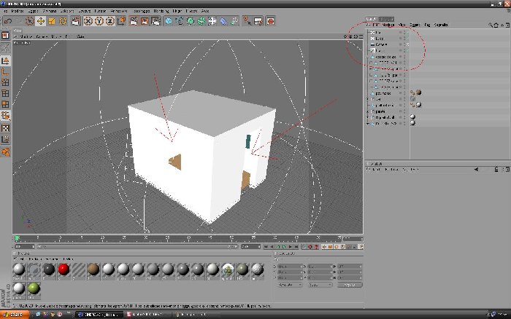Click the model mode icon in left sidebar

[x=6, y=60]
